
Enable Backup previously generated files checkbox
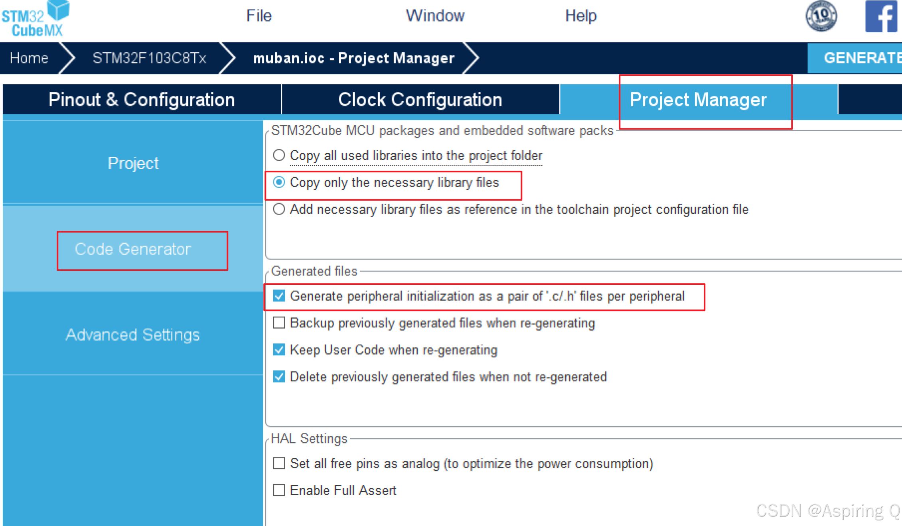(x=279, y=323)
